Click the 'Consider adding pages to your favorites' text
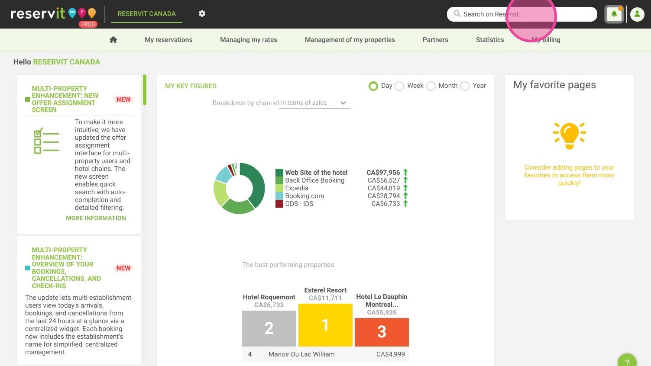 tap(569, 175)
